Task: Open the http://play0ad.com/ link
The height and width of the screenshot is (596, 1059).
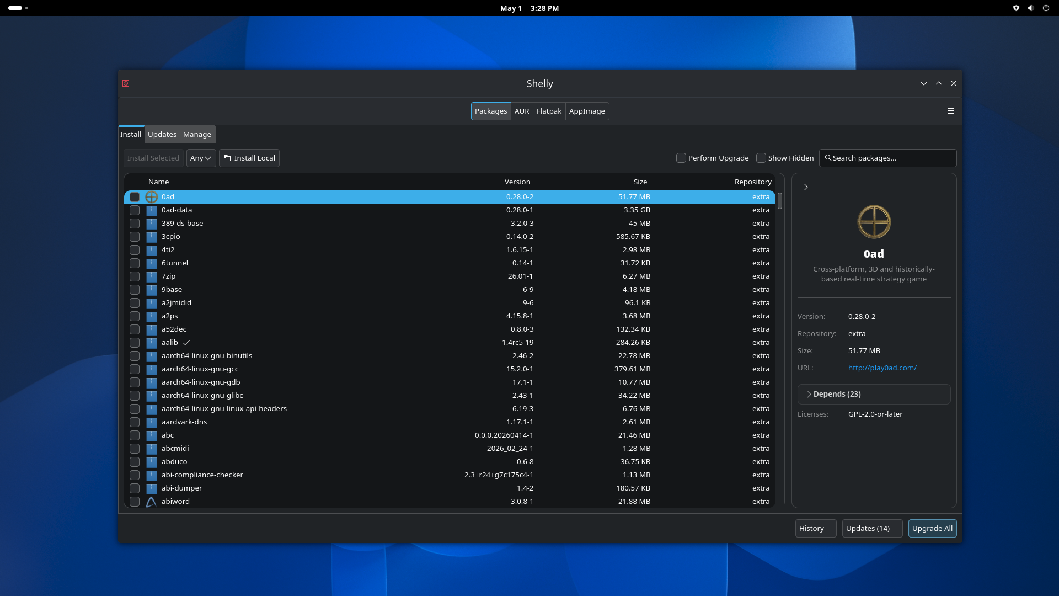Action: click(882, 368)
